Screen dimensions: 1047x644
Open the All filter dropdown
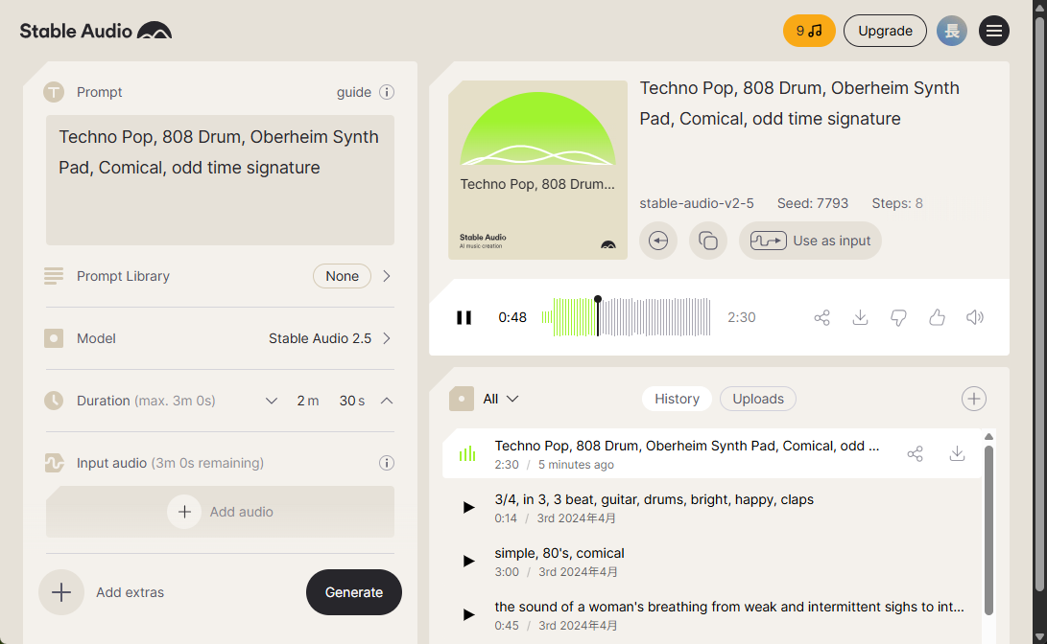[500, 399]
